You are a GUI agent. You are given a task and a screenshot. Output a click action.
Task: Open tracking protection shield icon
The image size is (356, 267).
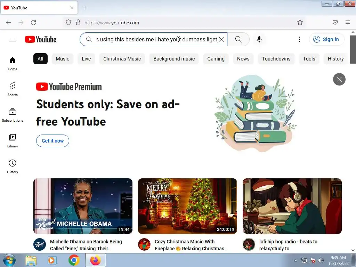pyautogui.click(x=68, y=22)
